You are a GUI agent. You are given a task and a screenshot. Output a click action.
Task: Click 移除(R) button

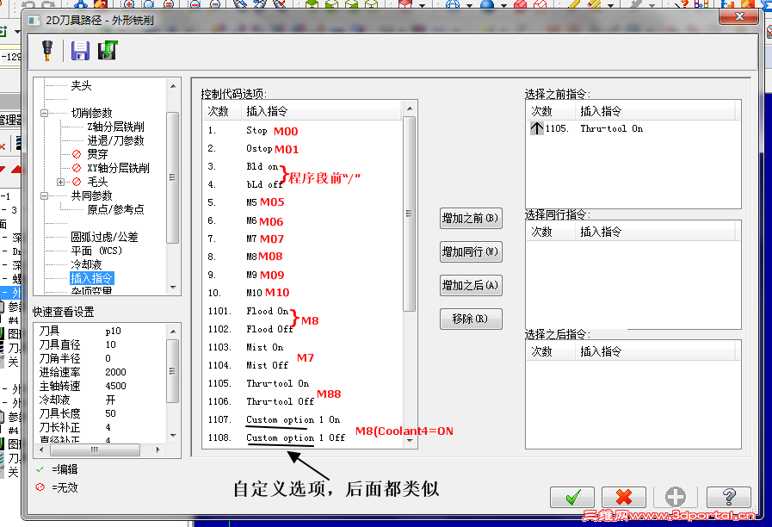471,319
